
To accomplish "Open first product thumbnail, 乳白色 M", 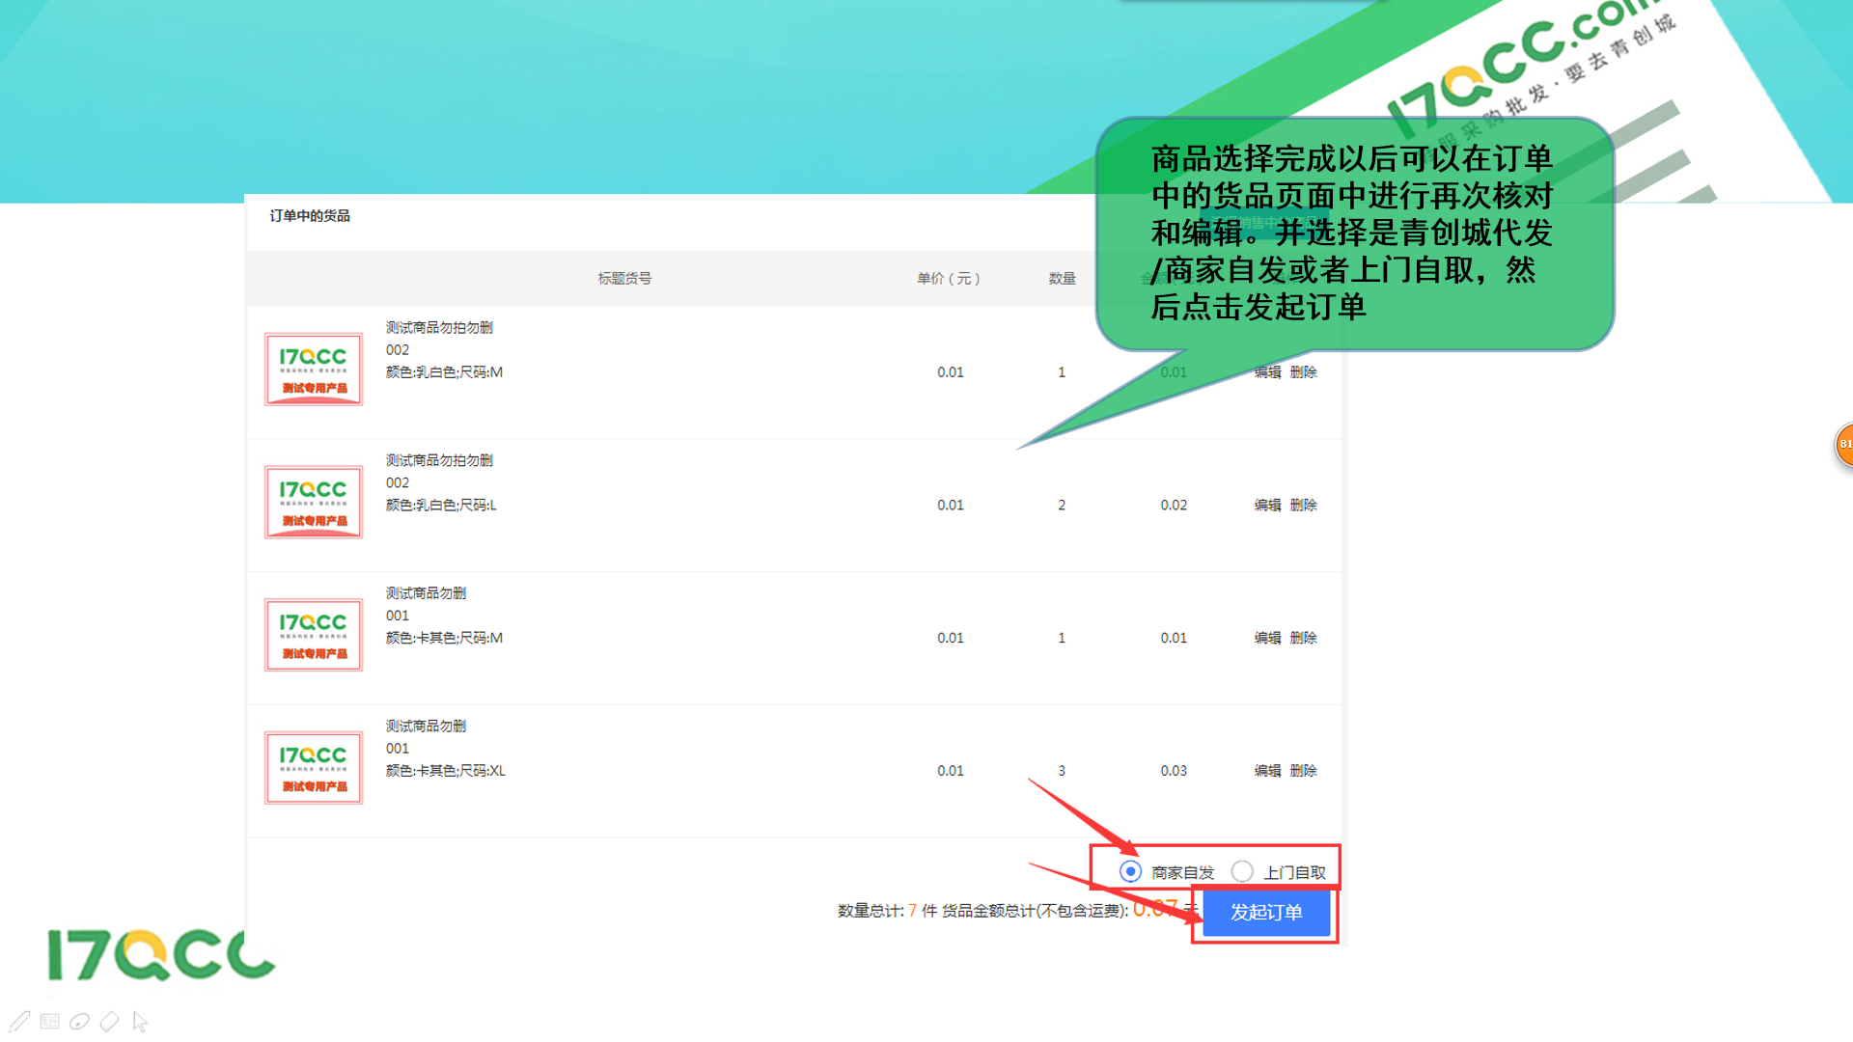I will 314,370.
